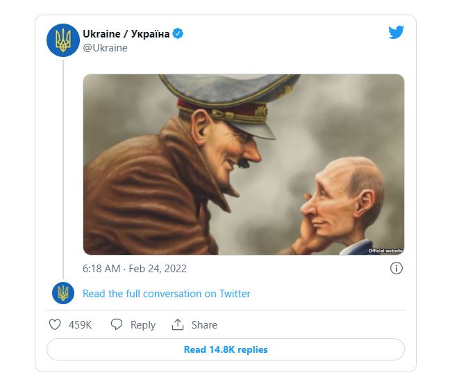Open the tweet info circle icon
Screen dimensions: 459x382
[x=396, y=268]
